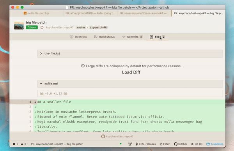Open kuychaco/test-repo#7 link in header
The width and height of the screenshot is (234, 151).
pos(60,27)
